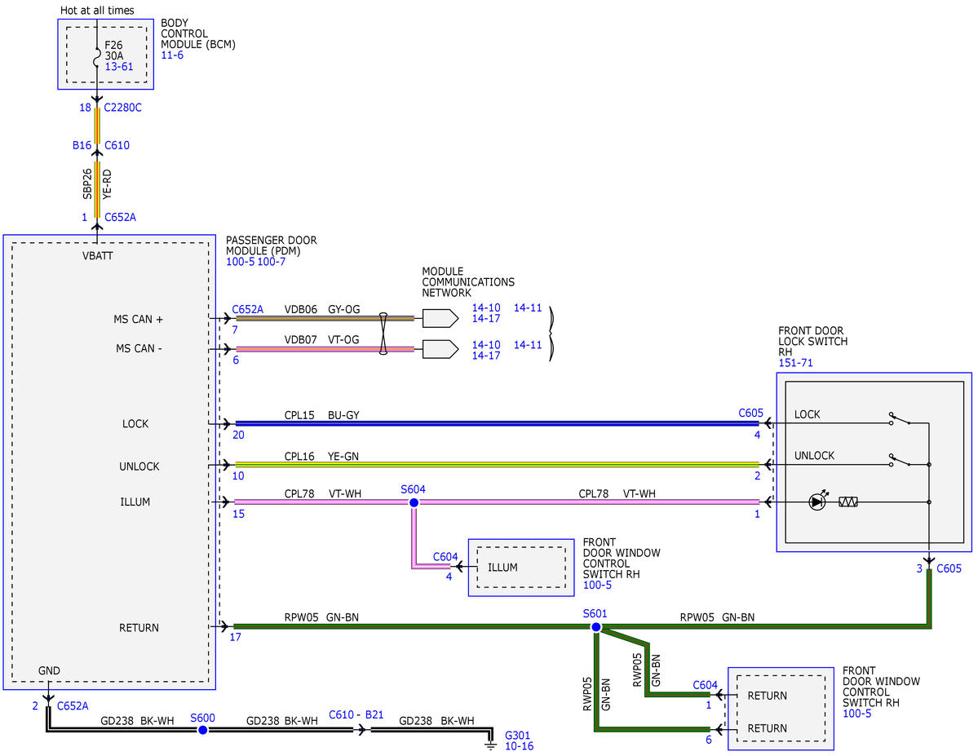
Task: Open PDM page reference 100-7
Action: coord(272,261)
